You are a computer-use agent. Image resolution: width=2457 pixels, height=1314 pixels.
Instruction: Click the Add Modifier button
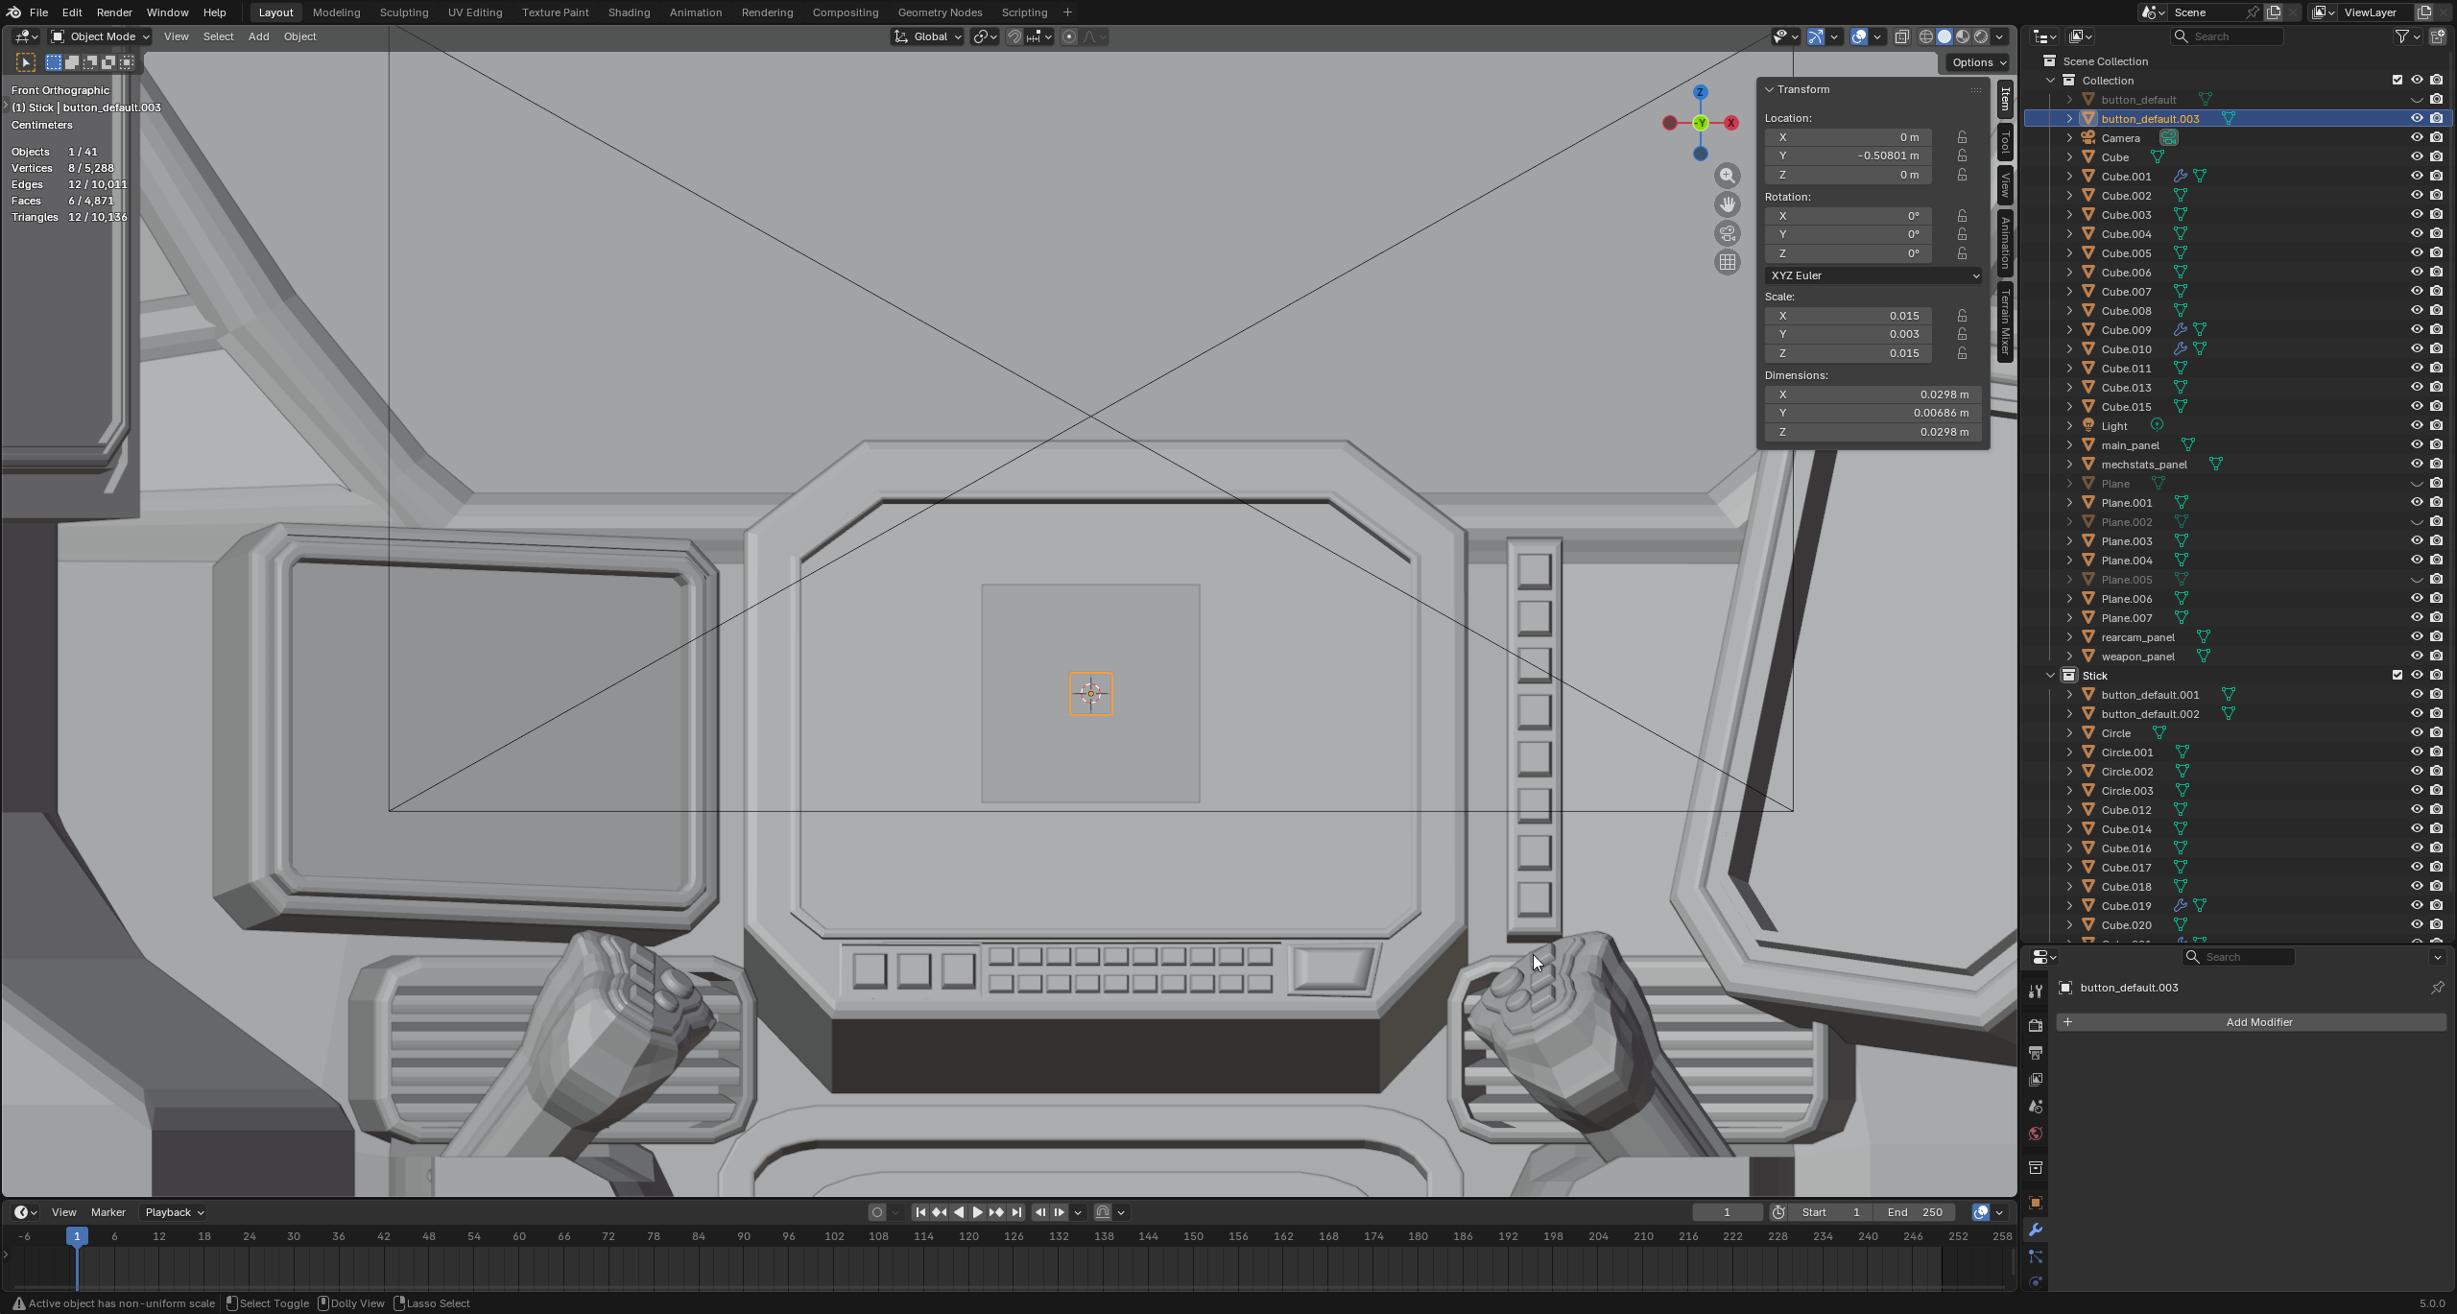tap(2251, 1022)
